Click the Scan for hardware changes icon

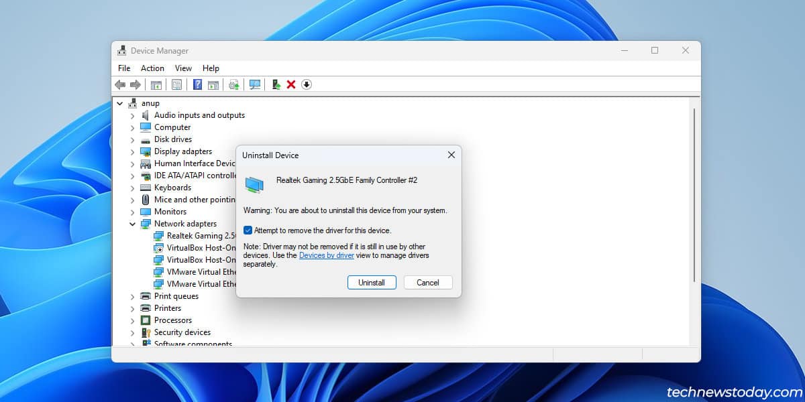[x=255, y=84]
